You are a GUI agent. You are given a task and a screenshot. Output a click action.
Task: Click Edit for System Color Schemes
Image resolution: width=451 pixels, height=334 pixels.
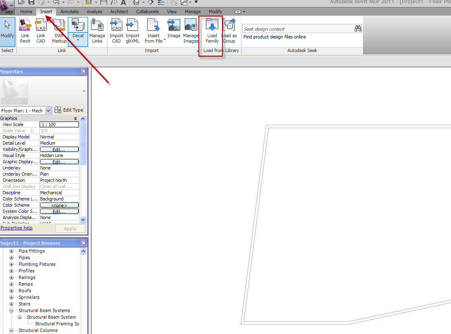pos(59,212)
